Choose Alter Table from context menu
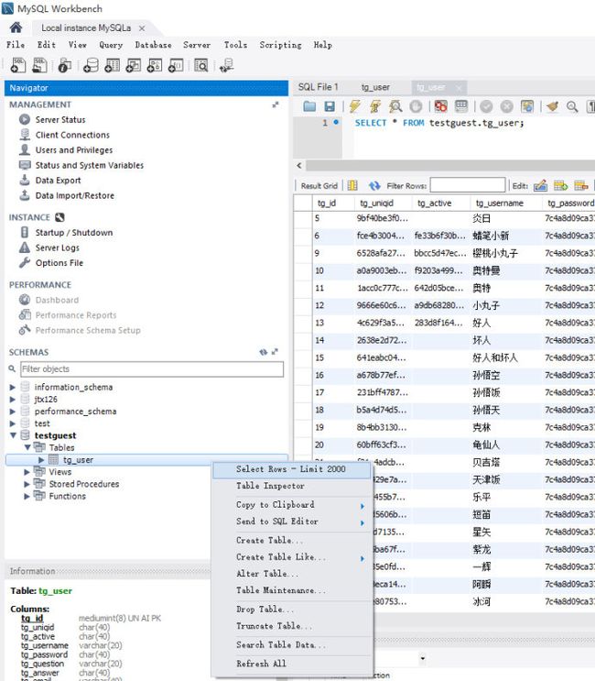 [x=293, y=574]
